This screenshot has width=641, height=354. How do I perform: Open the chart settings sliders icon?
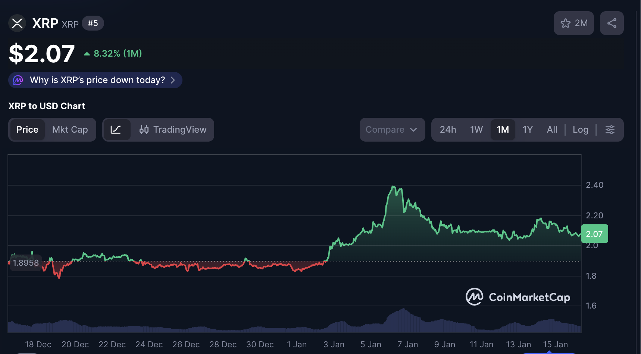click(610, 130)
